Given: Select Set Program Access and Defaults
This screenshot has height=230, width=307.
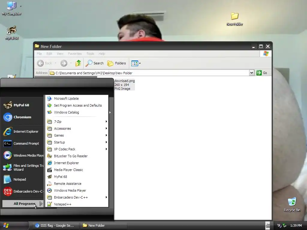Looking at the screenshot, I should [77, 105].
